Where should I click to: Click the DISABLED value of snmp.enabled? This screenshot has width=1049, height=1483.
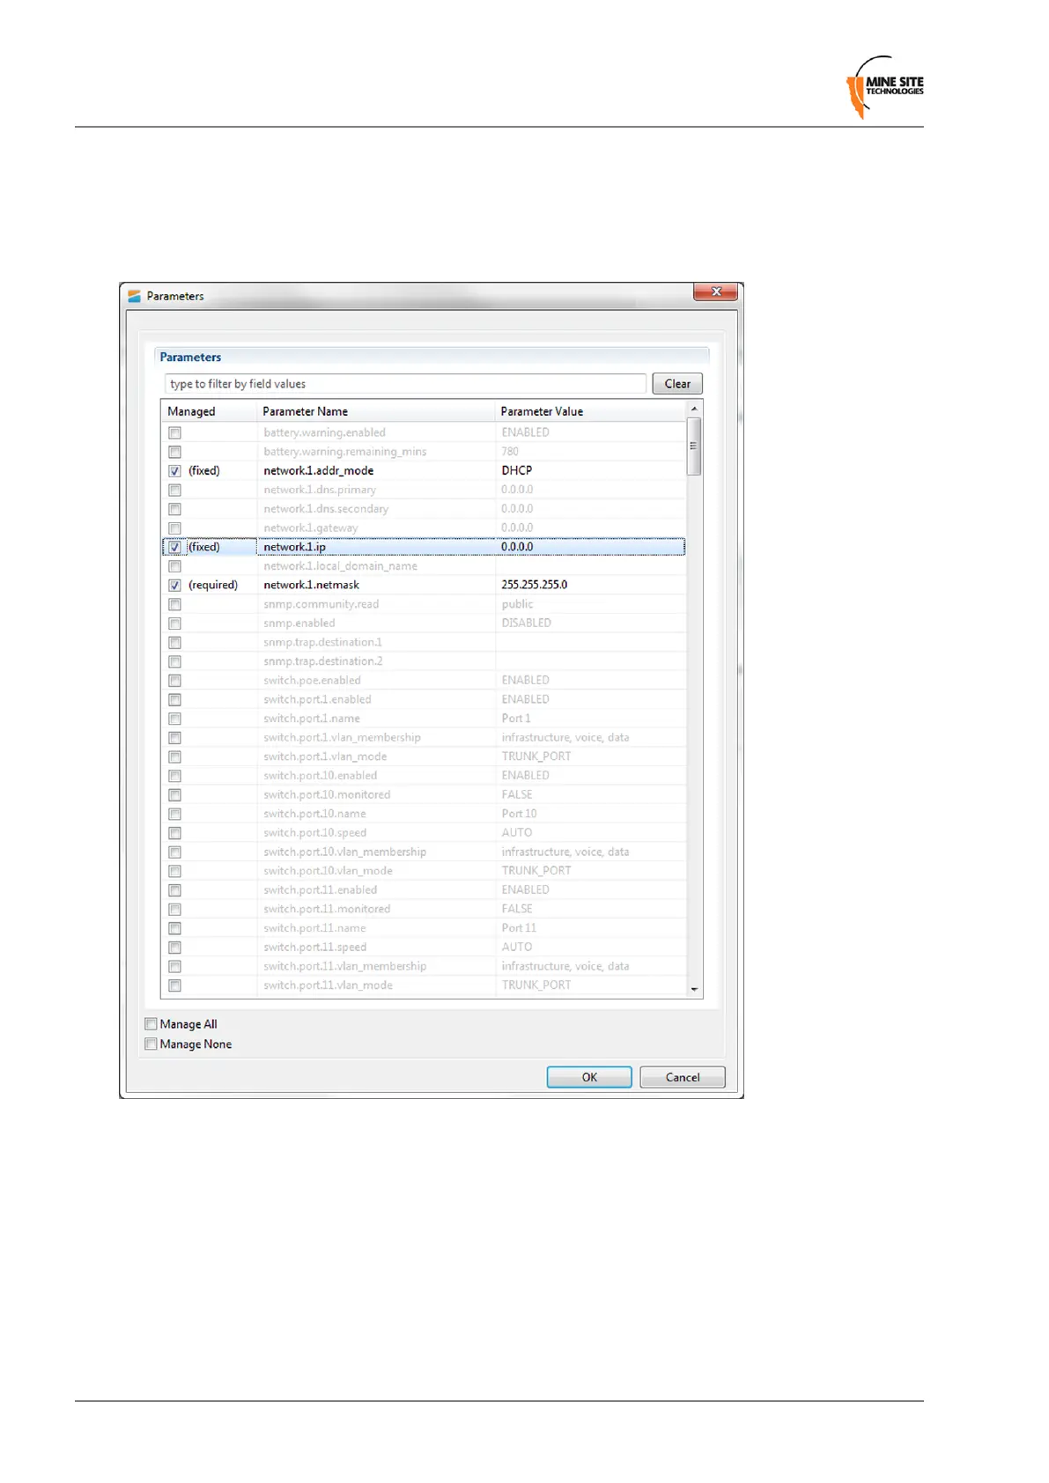coord(526,623)
